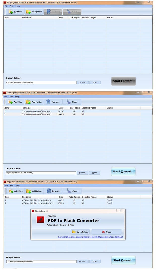The width and height of the screenshot is (156, 270).
Task: Open the Edit menu in the middle window
Action: (x=11, y=97)
